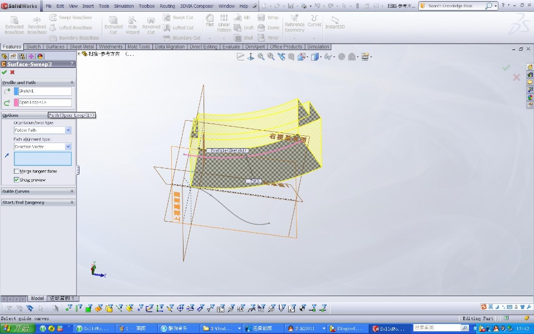Accept the Surface-Sweep3 with the green checkmark
Viewport: 534px width, 334px height.
pos(4,72)
